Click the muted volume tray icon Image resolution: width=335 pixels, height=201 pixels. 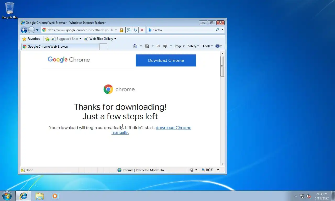coord(309,196)
